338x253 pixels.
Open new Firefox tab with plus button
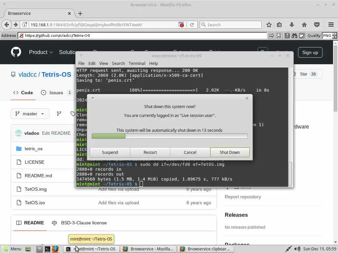[80, 13]
